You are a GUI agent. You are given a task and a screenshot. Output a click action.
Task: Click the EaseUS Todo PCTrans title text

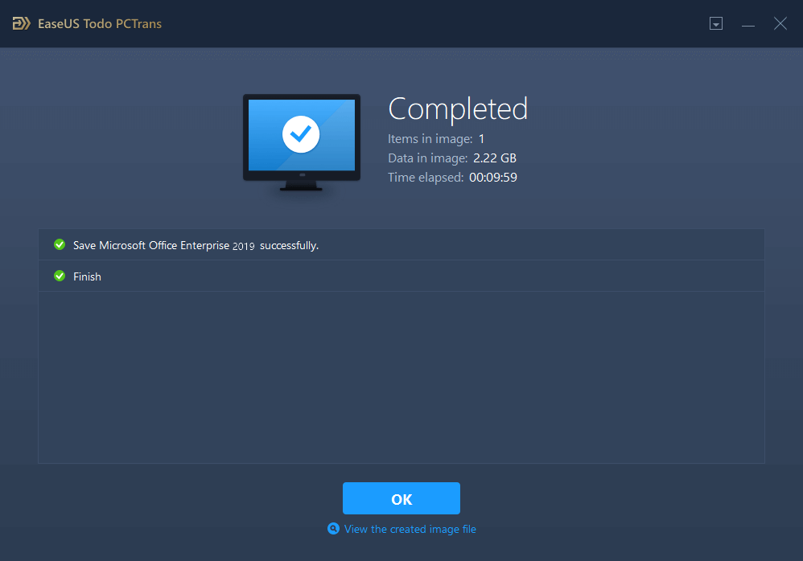click(100, 23)
